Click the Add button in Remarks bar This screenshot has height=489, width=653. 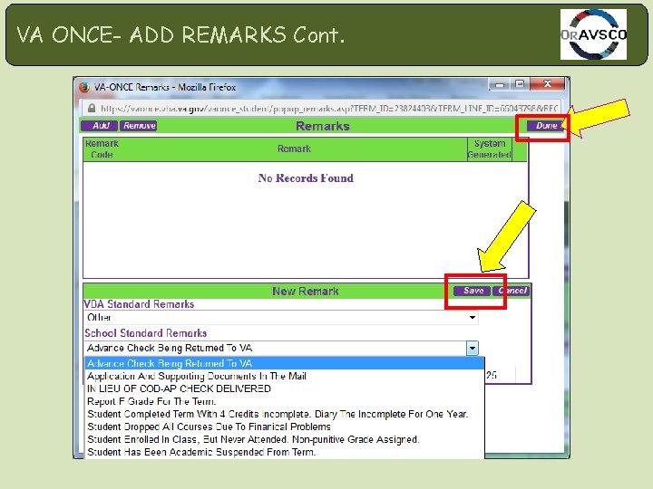tap(100, 126)
